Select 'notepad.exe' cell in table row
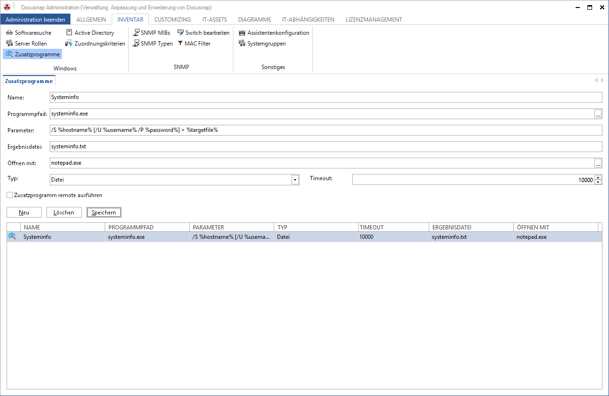Screen dimensions: 609x396 555,237
